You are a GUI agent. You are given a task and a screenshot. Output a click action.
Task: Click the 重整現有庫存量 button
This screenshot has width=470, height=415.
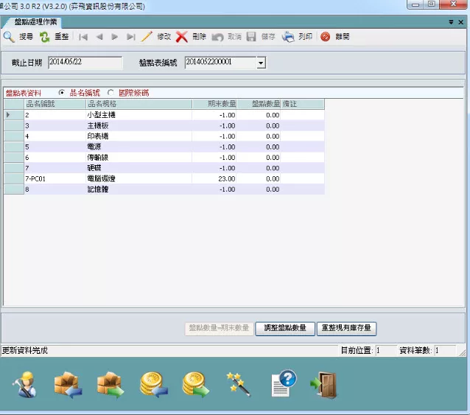tap(346, 328)
